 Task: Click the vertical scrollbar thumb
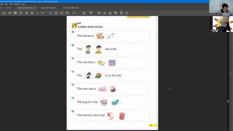[228, 101]
